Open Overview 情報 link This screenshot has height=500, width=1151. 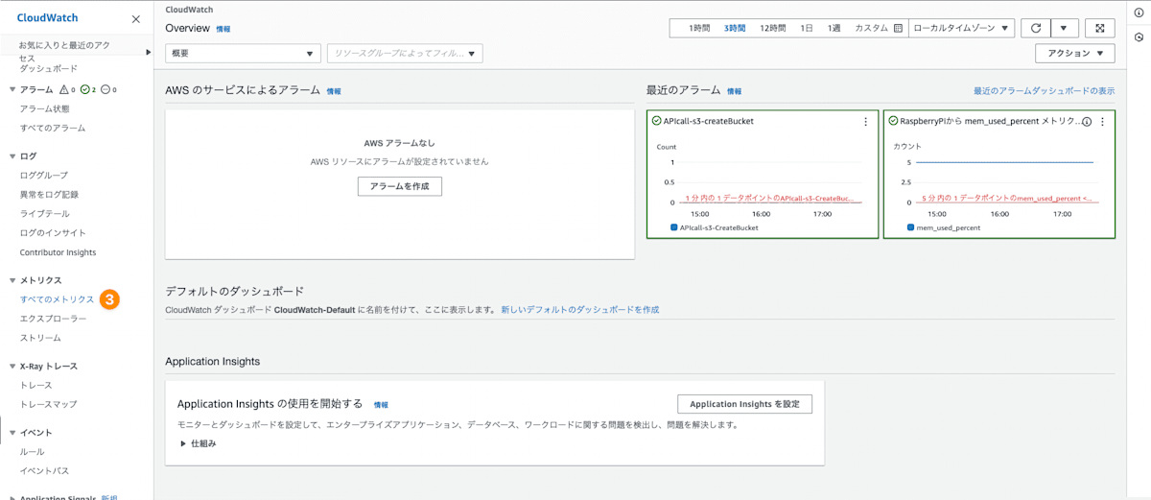[223, 30]
